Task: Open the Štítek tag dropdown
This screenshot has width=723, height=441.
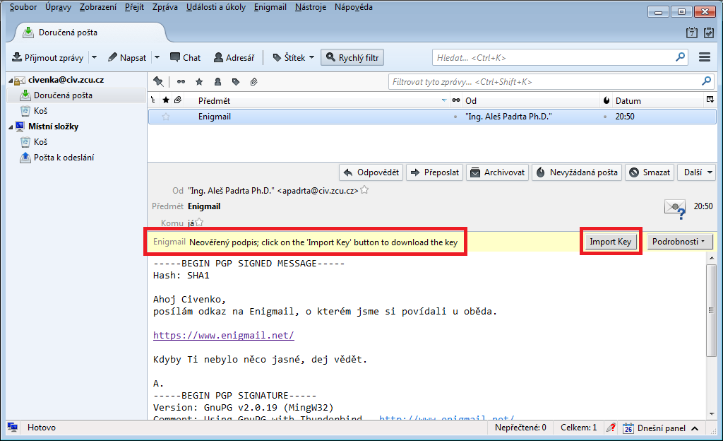Action: pyautogui.click(x=293, y=58)
